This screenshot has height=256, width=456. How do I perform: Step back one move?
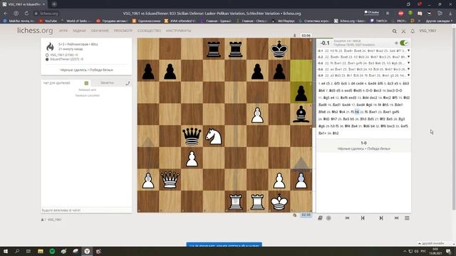(363, 218)
